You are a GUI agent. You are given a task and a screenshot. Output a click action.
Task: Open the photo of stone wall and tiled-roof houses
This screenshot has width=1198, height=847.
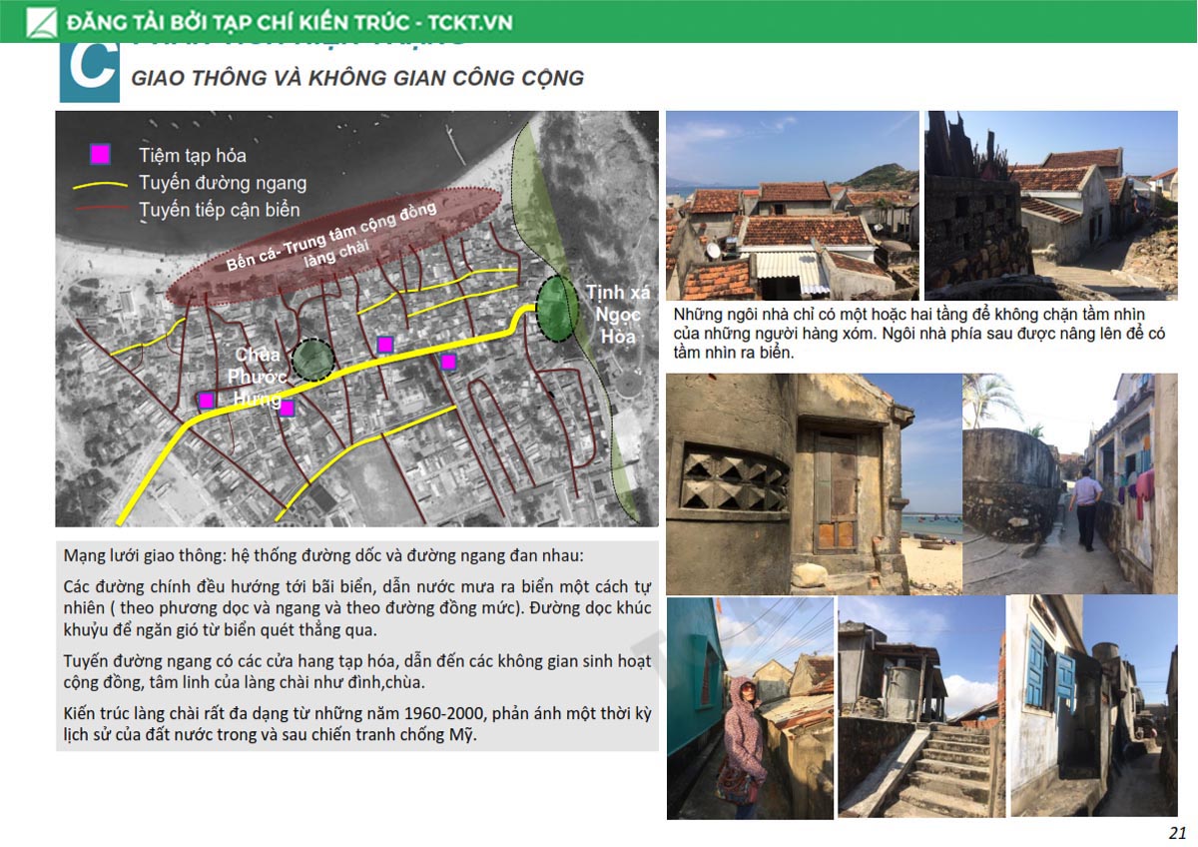(1051, 205)
